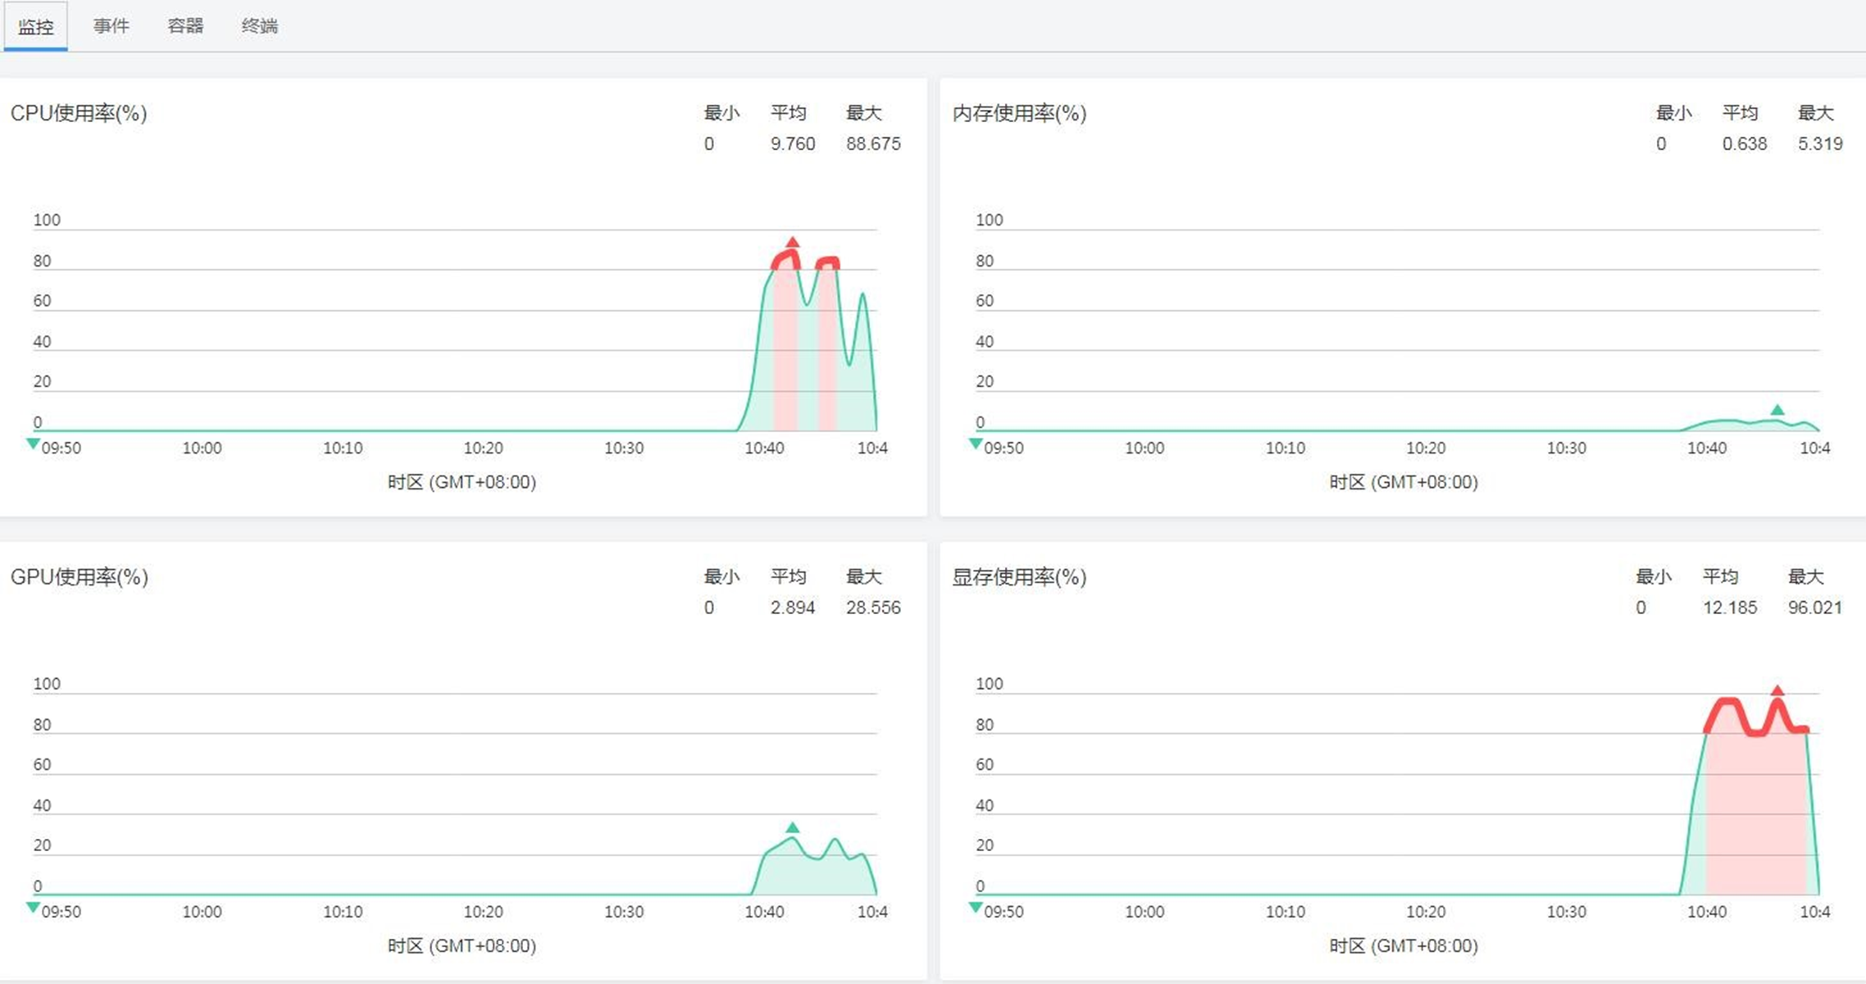Click green down-triangle at 内存使用率 chart start

[x=975, y=444]
